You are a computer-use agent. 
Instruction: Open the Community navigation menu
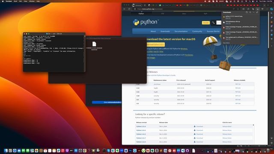coord(197,31)
